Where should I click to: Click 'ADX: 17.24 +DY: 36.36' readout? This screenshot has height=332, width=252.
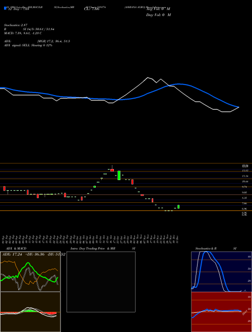(x=23, y=254)
